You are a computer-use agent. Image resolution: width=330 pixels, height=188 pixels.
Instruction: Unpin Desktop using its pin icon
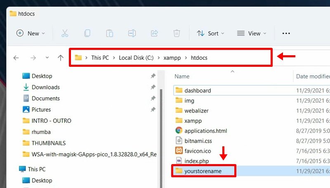[153, 76]
